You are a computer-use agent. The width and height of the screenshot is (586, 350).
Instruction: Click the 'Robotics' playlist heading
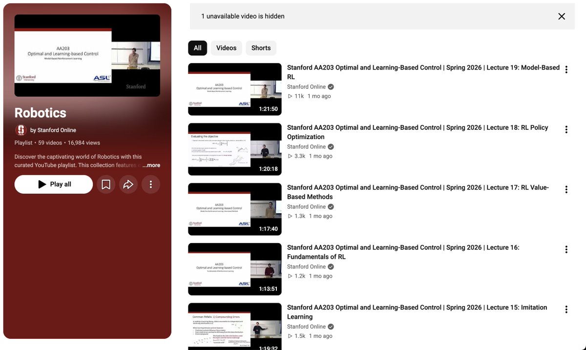tap(41, 113)
